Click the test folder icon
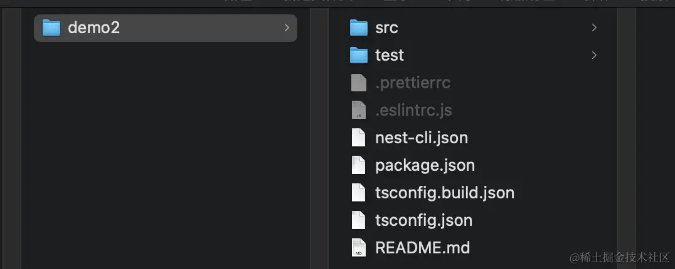The image size is (675, 269). (359, 55)
